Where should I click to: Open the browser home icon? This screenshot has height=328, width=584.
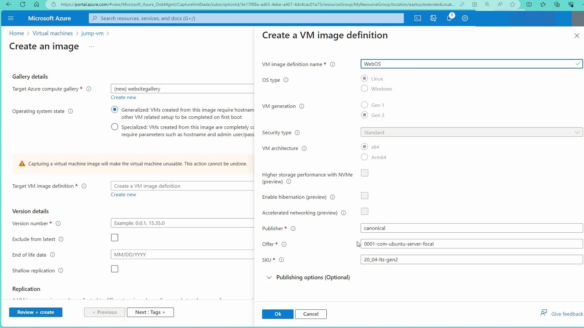click(36, 4)
